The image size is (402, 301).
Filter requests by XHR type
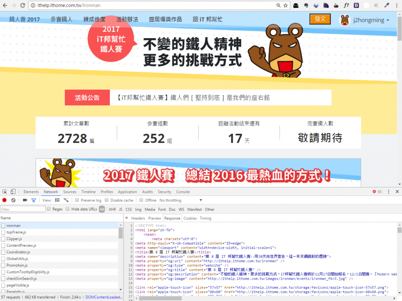pos(112,209)
